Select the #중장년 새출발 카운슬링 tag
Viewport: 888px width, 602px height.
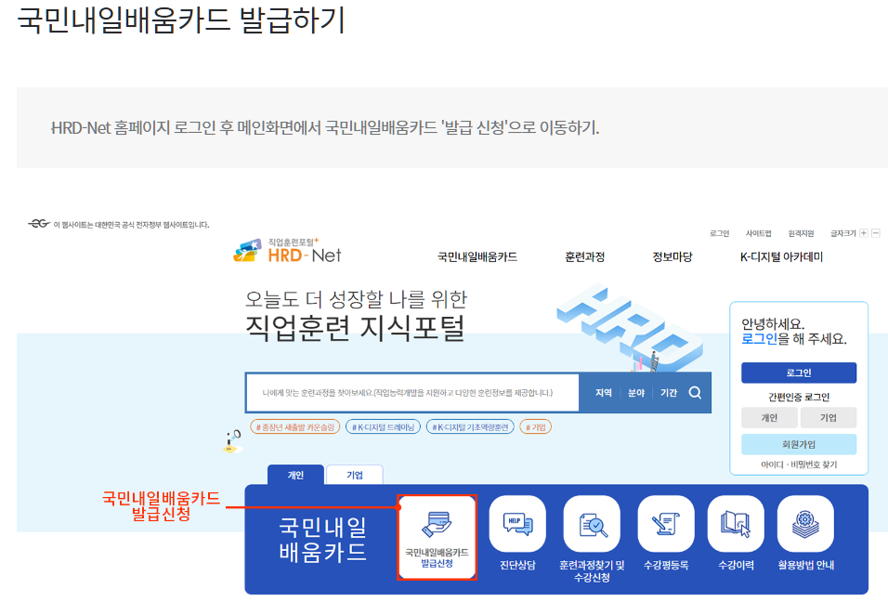(295, 427)
